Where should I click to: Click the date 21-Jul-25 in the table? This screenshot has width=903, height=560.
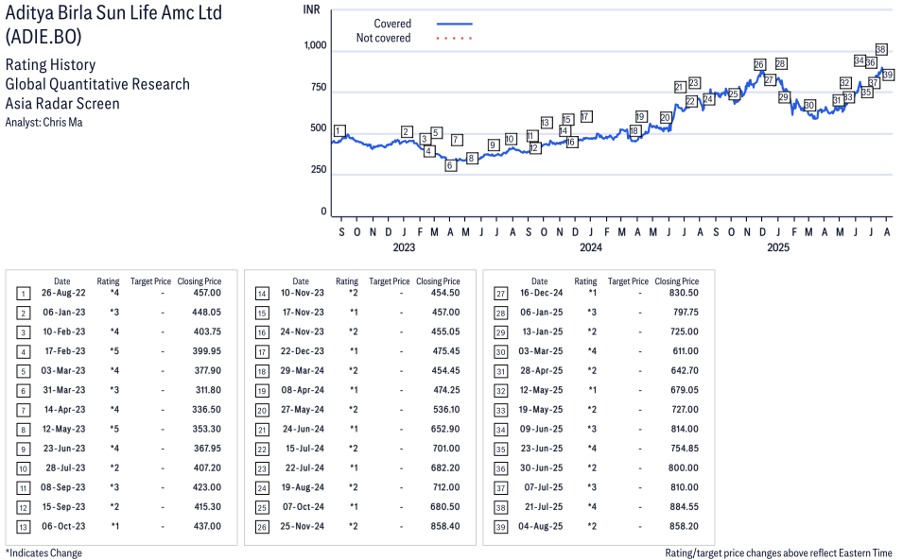544,506
